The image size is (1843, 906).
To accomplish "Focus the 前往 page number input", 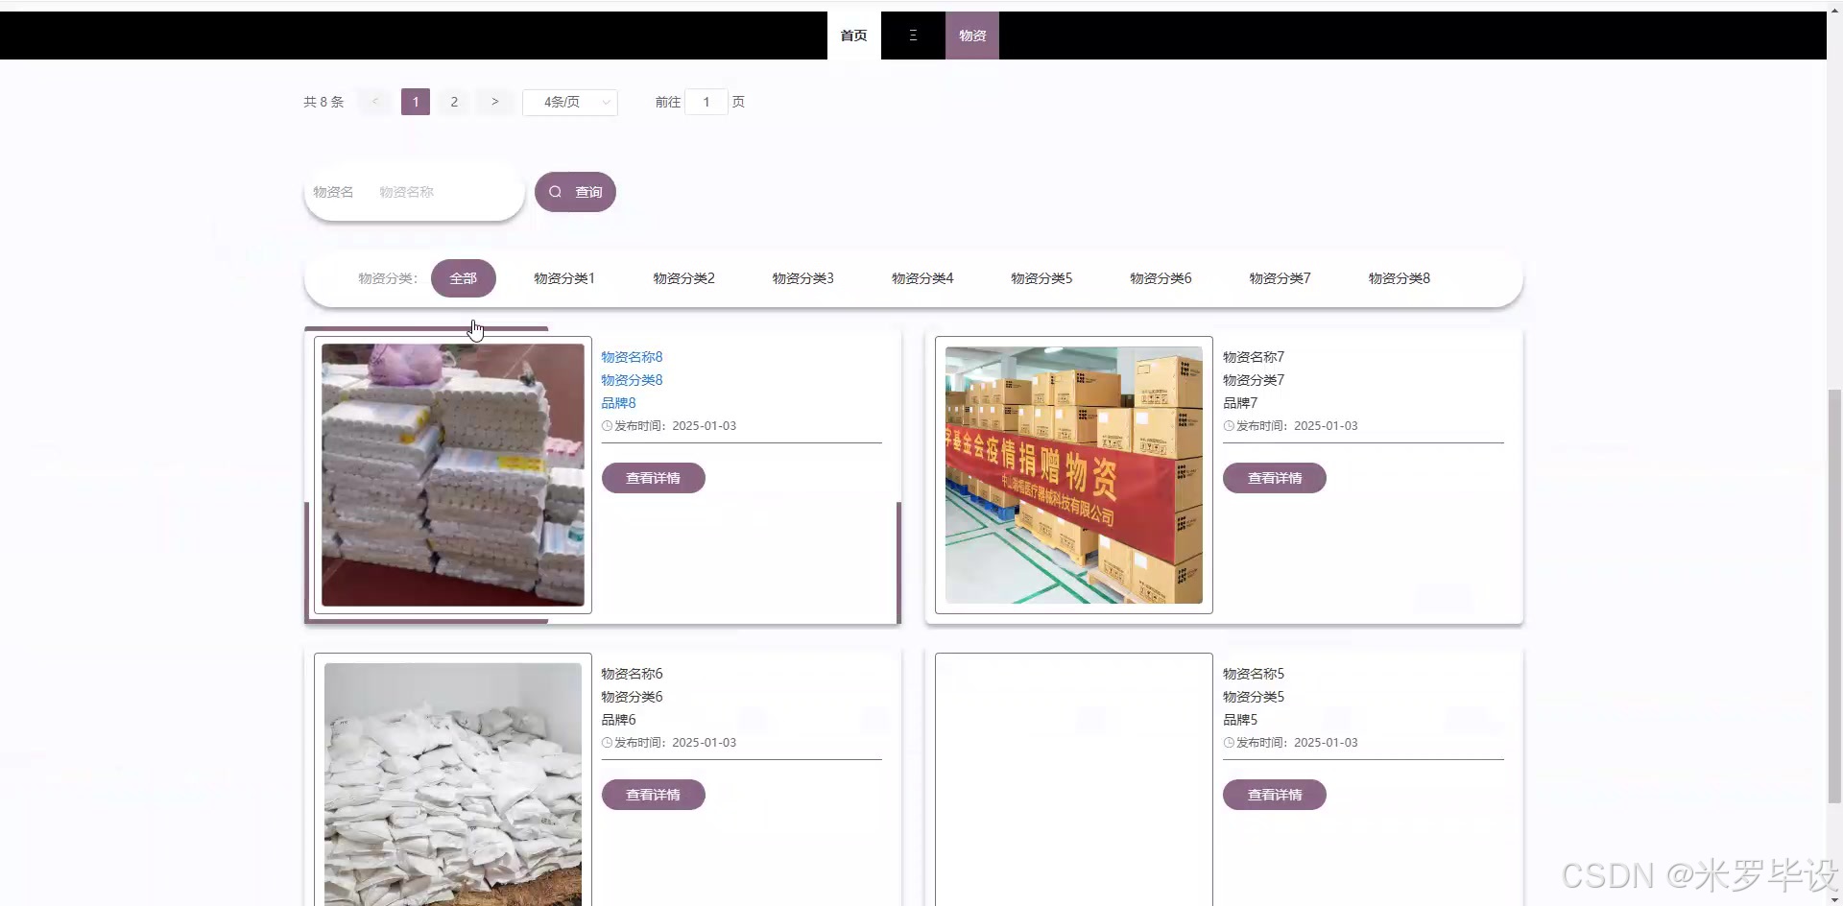I will tap(706, 102).
